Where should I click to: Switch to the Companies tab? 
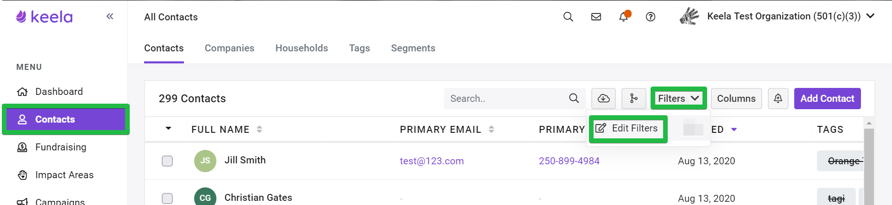tap(229, 48)
